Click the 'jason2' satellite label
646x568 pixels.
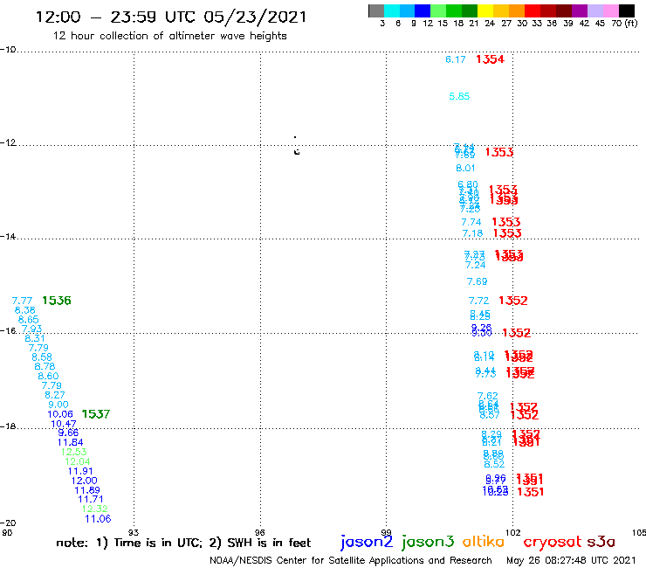[x=367, y=542]
